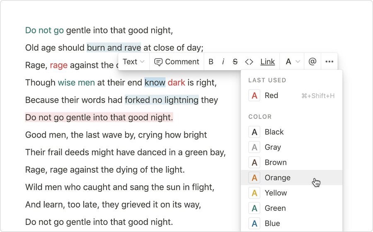
Task: Open the text color A dropdown
Action: (292, 62)
